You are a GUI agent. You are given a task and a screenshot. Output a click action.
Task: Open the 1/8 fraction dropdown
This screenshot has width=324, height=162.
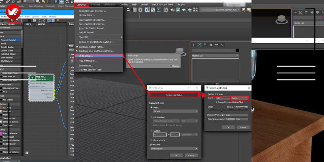pyautogui.click(x=190, y=121)
